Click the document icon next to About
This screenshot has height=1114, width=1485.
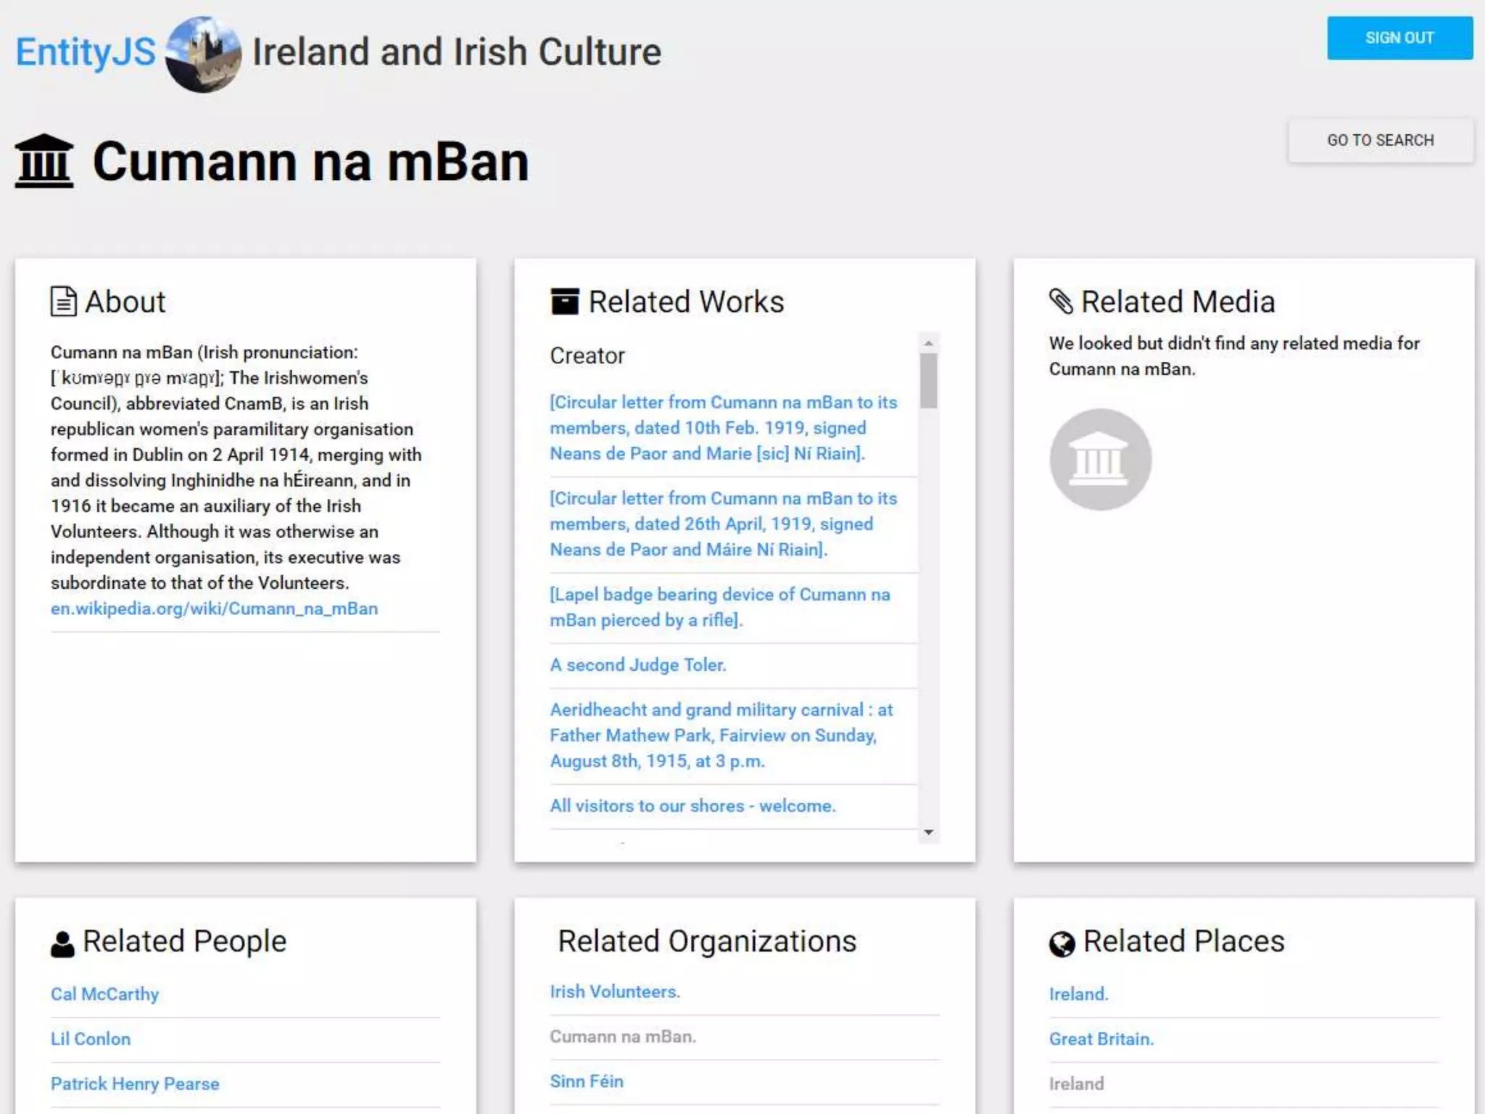coord(63,302)
